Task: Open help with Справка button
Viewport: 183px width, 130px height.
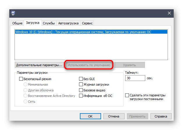Action: [x=161, y=116]
